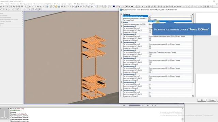Open the Сервис menu
Viewport: 218px width, 122px height.
click(70, 4)
